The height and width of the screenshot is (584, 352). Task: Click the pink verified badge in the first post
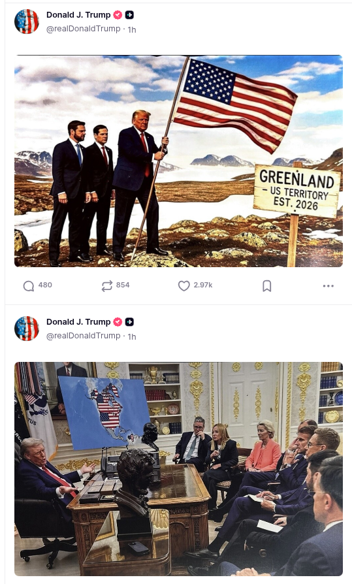[118, 15]
